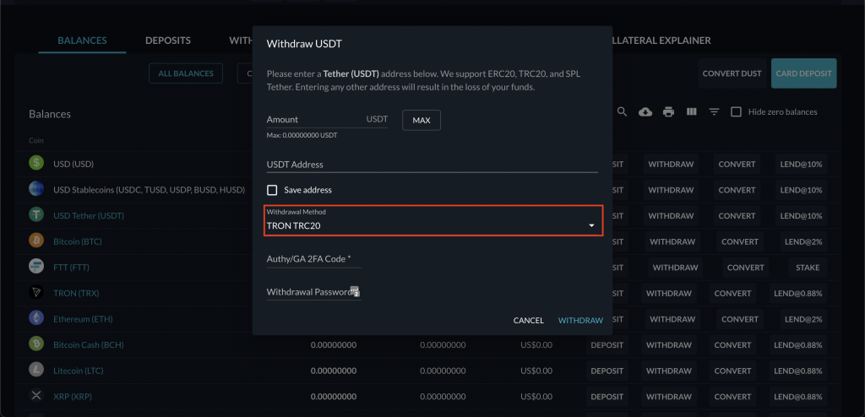
Task: Click the cloud download icon
Action: tap(645, 112)
